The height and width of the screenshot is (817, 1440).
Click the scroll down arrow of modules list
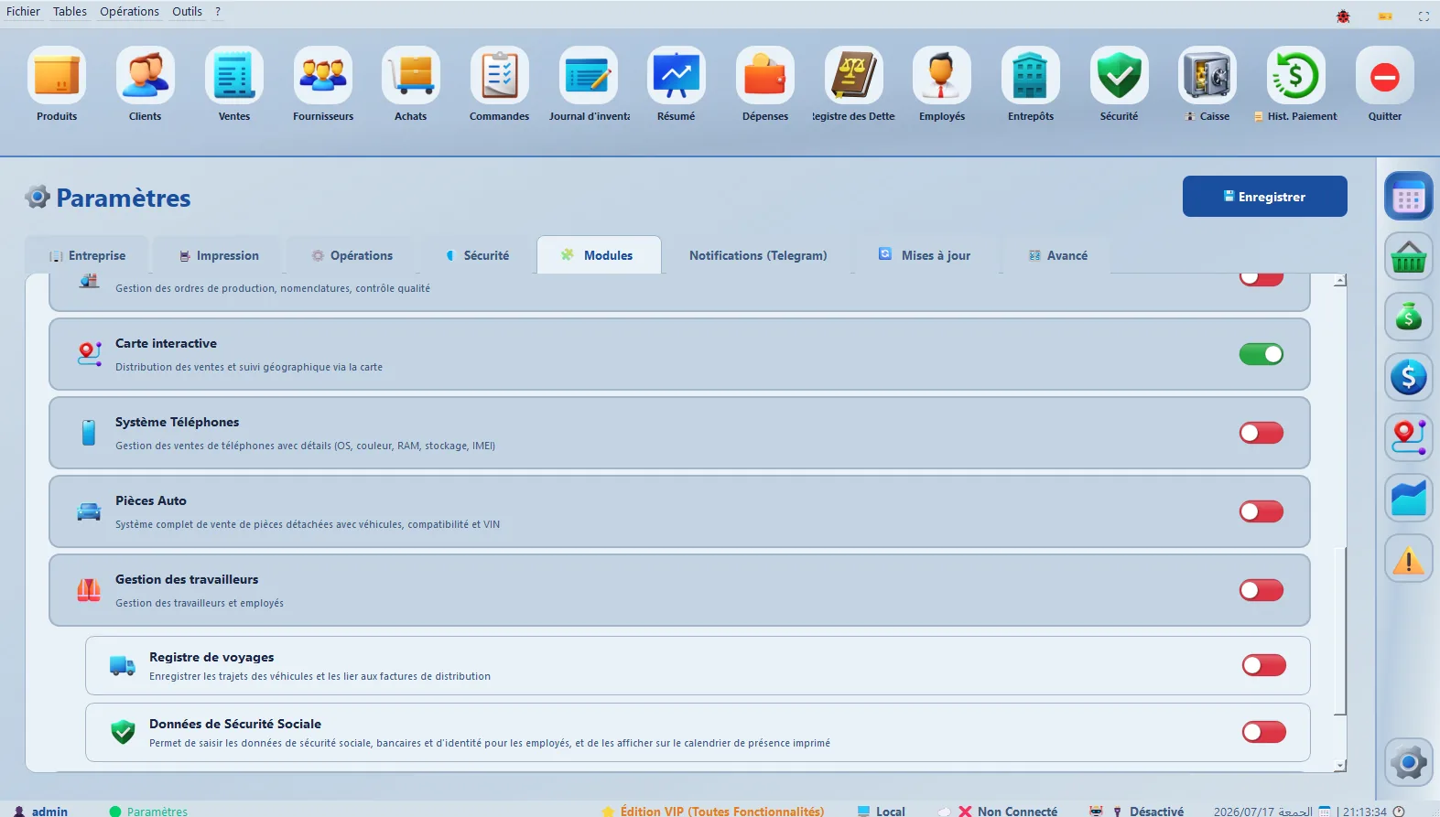pos(1340,766)
